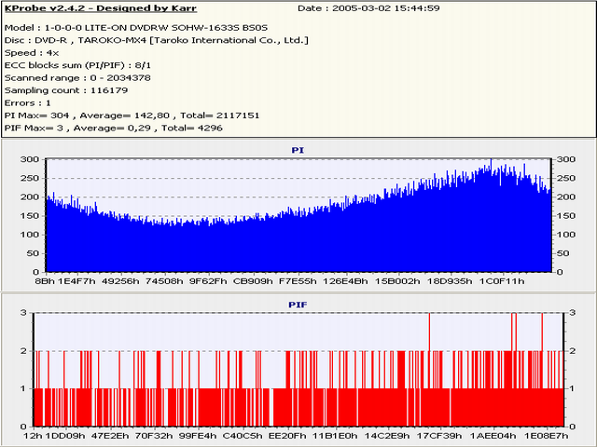The width and height of the screenshot is (597, 447).
Task: Click the PIF axis label 11B1E0h
Action: (336, 436)
